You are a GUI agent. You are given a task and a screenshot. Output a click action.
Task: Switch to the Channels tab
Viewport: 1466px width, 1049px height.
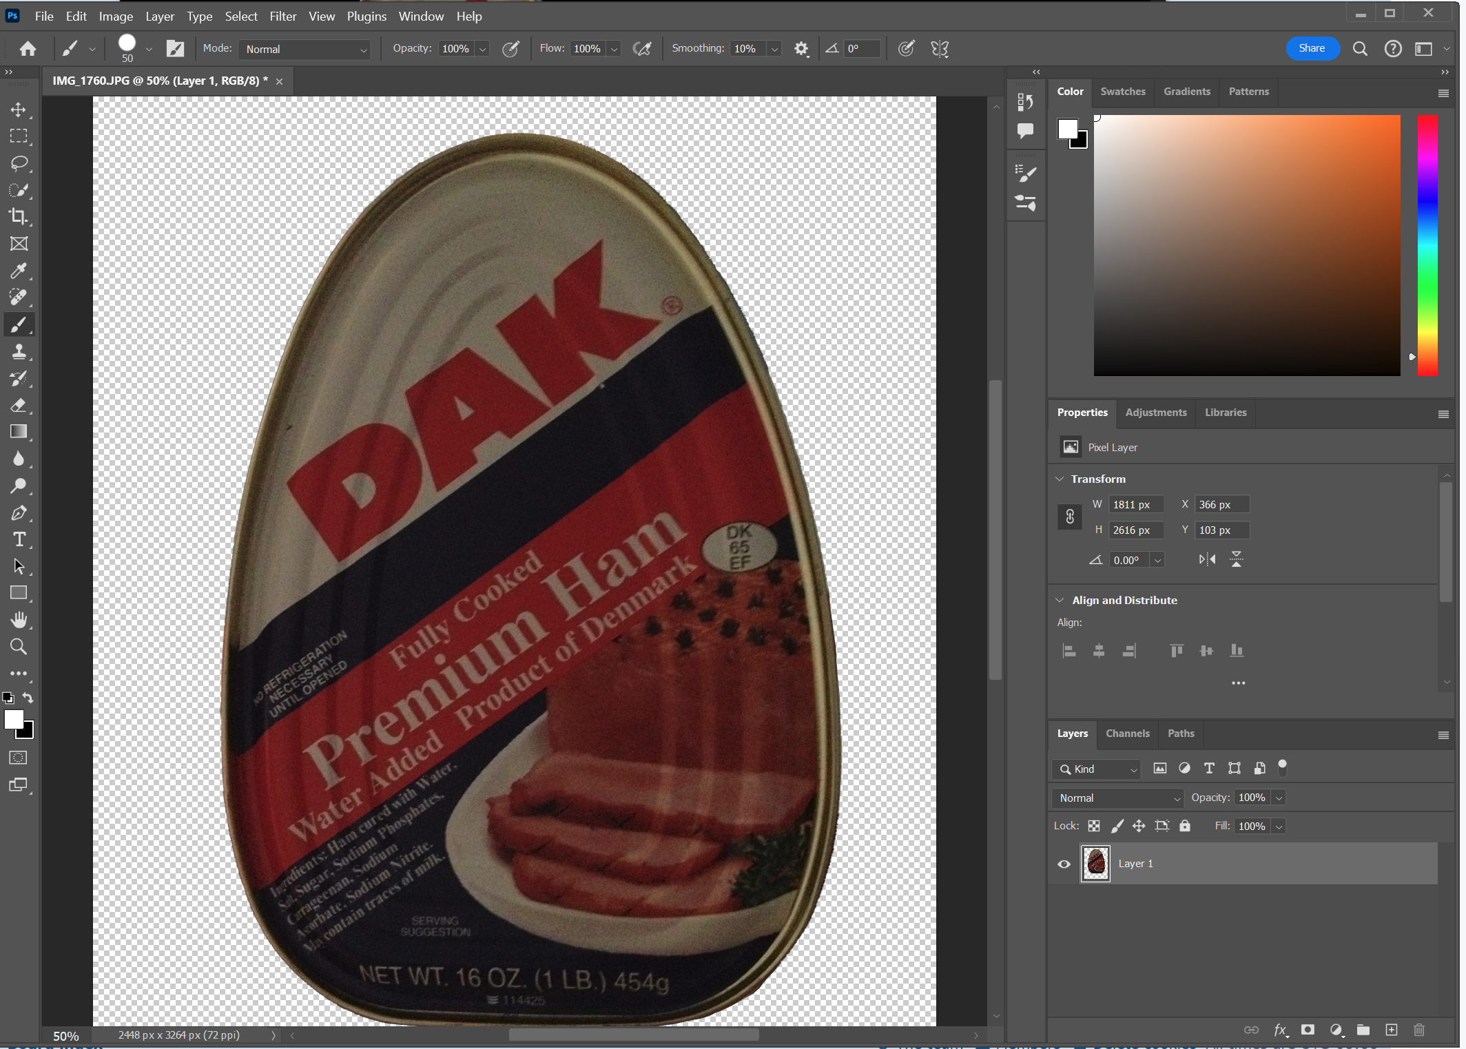click(1127, 733)
